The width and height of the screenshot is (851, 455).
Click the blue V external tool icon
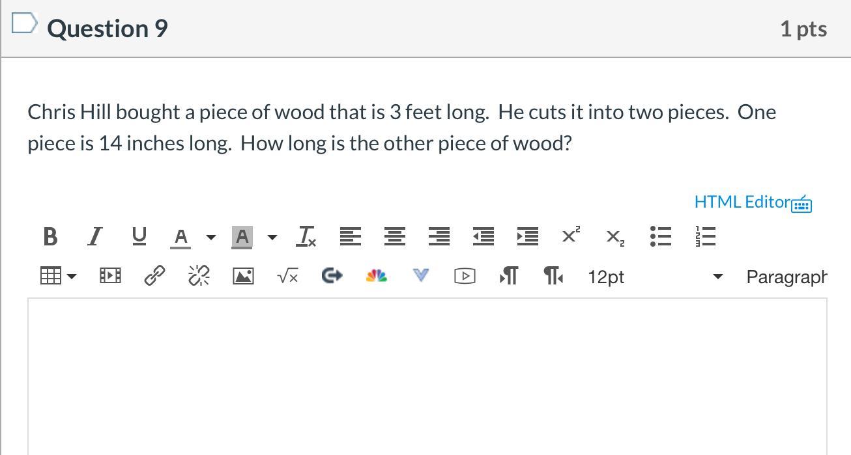click(x=421, y=276)
